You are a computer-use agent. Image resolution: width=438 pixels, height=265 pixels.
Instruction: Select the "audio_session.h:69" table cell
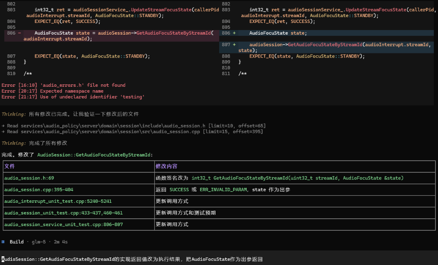tap(79, 178)
